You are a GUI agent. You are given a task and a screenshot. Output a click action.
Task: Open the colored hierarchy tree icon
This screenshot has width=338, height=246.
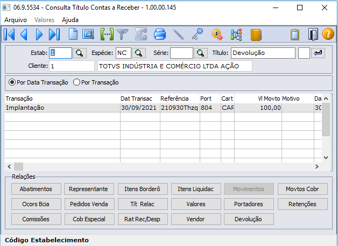(236, 34)
